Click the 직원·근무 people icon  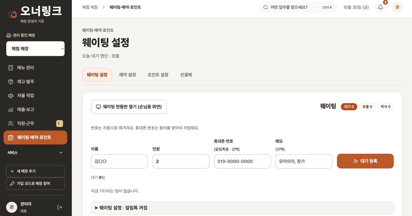(x=11, y=123)
